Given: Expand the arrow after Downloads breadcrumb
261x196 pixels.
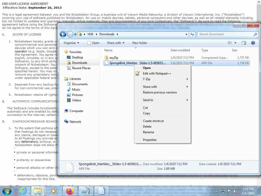Looking at the screenshot, I should [117, 34].
